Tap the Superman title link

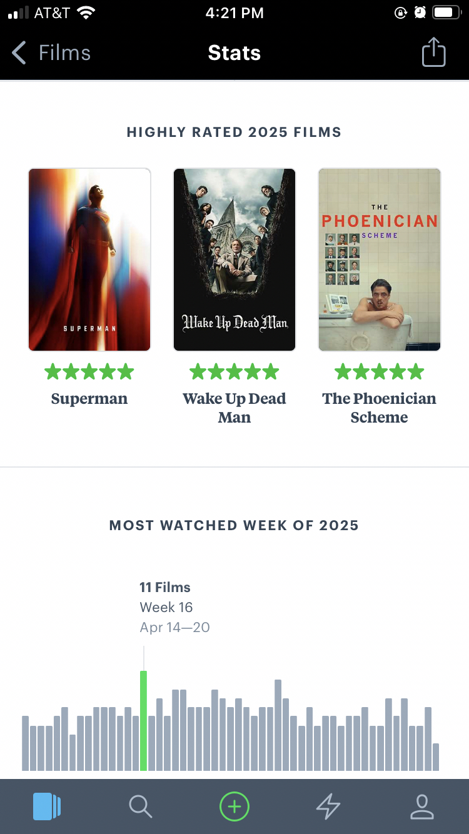coord(89,399)
